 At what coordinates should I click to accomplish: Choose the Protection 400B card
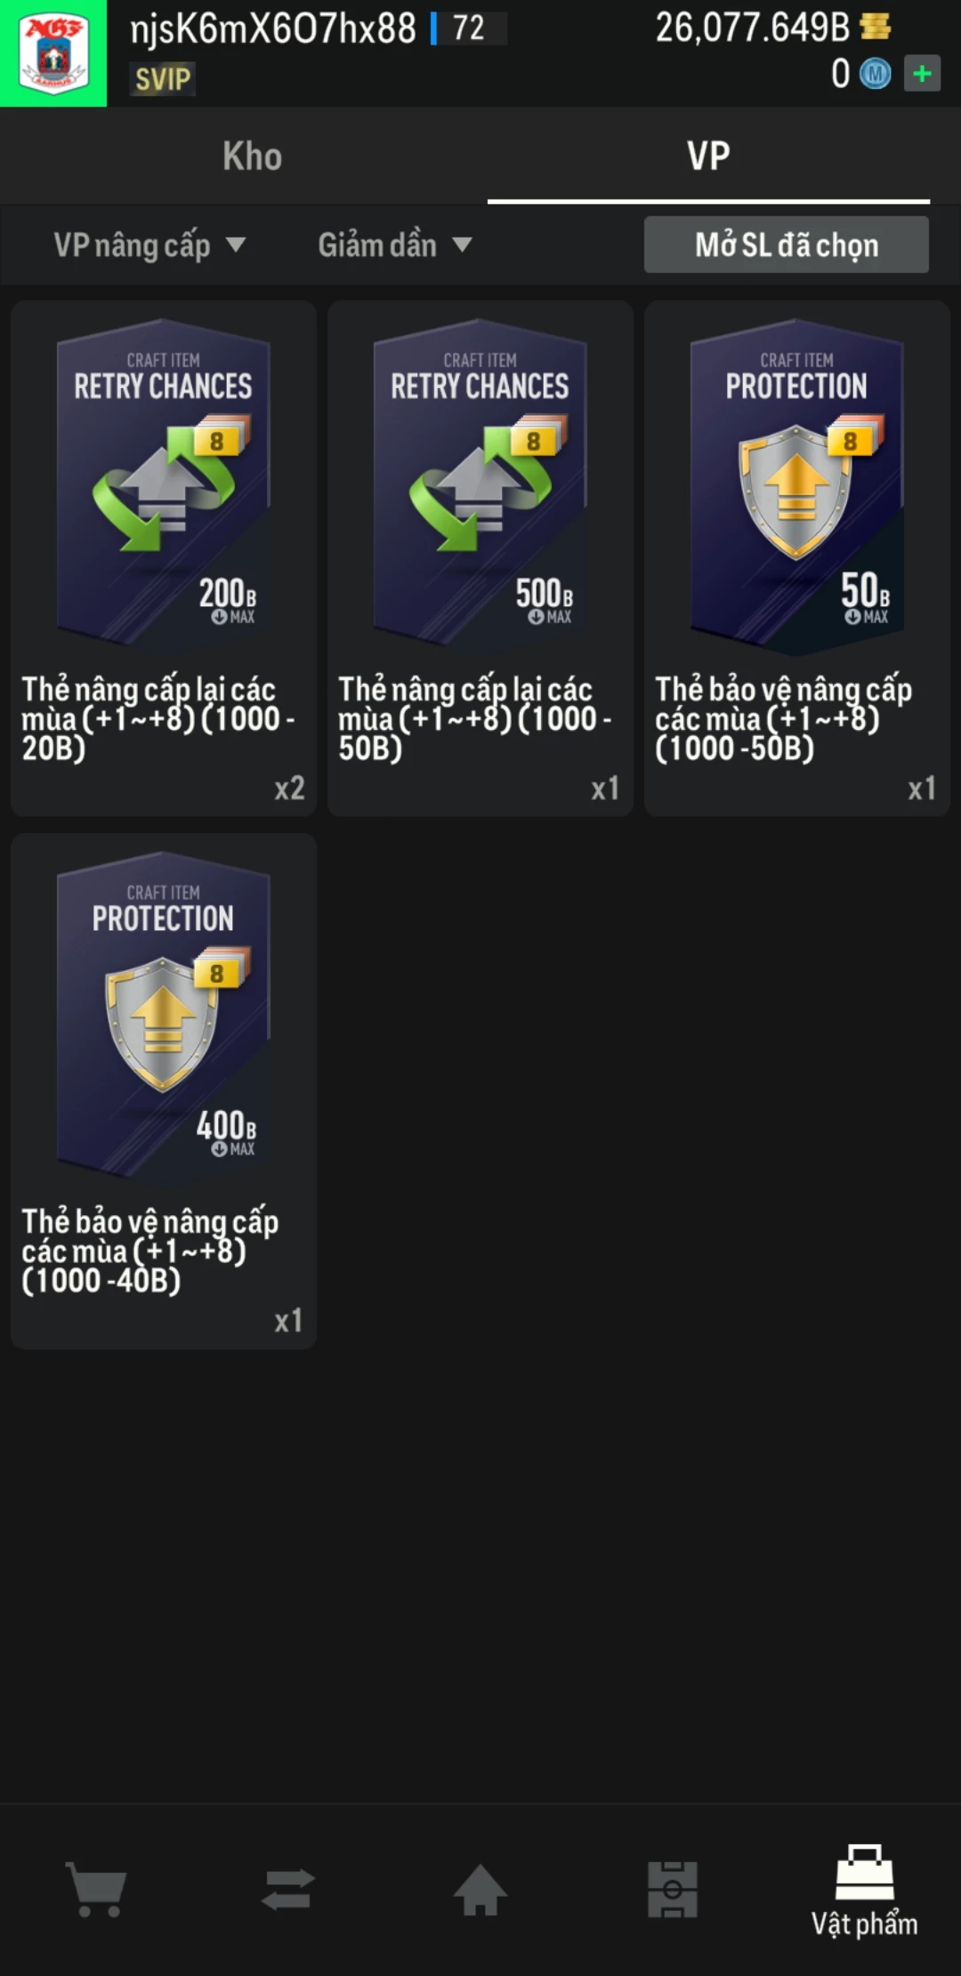164,1090
